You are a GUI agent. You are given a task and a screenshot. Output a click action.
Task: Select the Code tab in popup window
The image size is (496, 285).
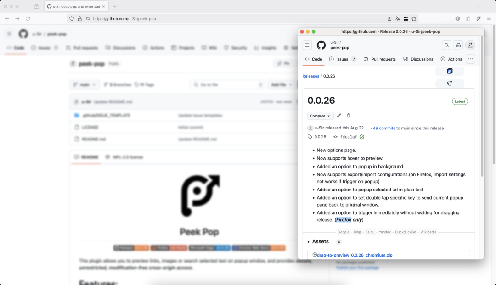pyautogui.click(x=313, y=59)
